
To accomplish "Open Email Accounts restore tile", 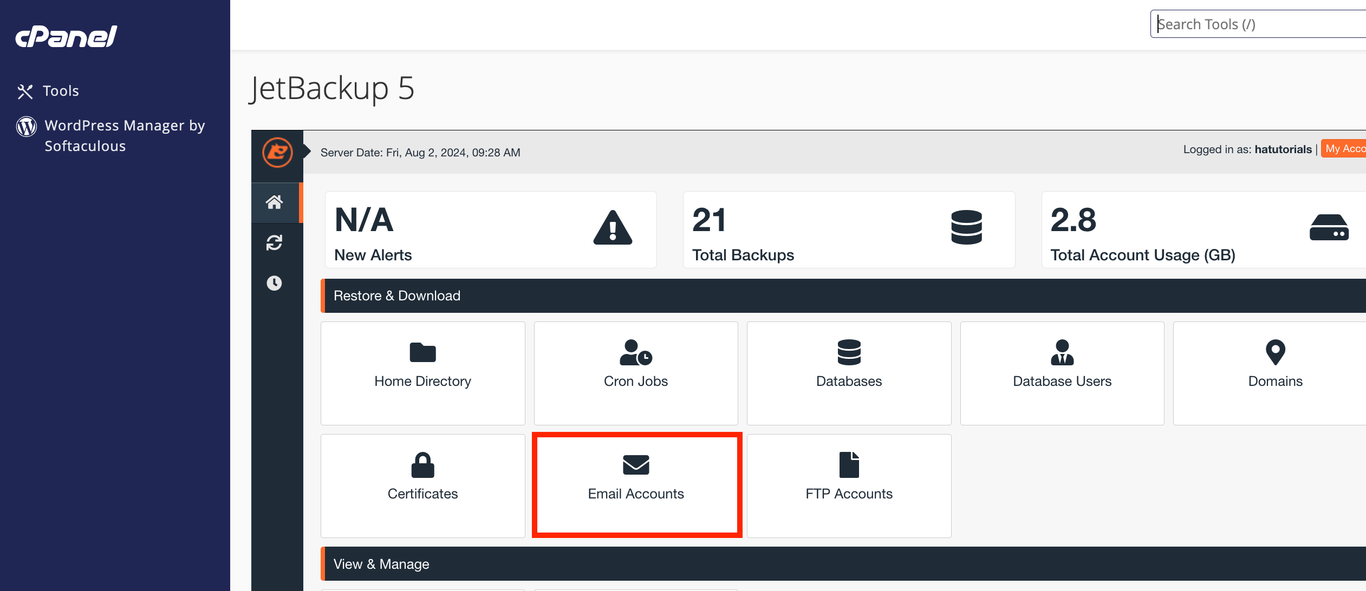I will 636,486.
